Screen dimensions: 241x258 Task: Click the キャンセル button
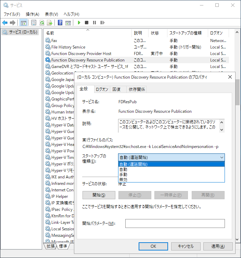[186, 246]
